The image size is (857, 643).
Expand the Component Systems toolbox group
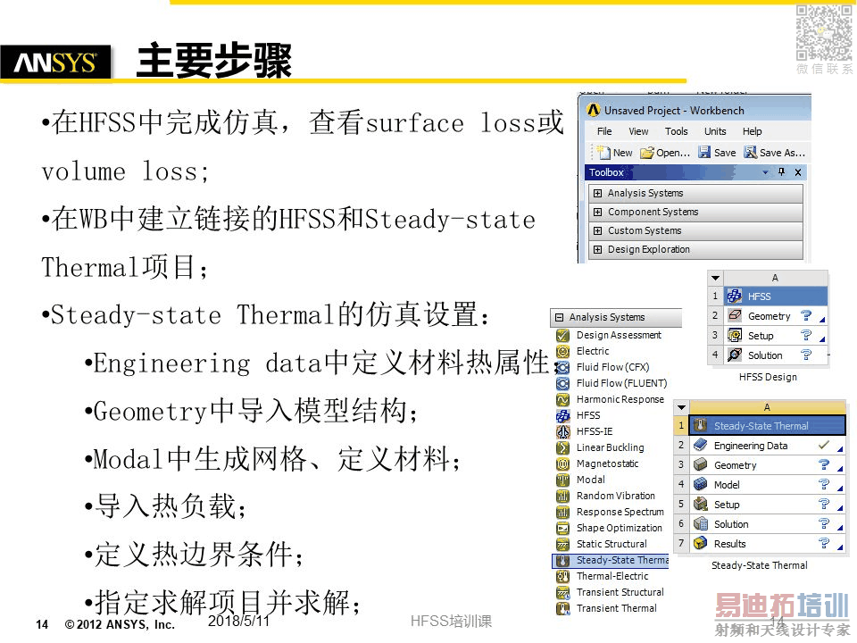597,212
